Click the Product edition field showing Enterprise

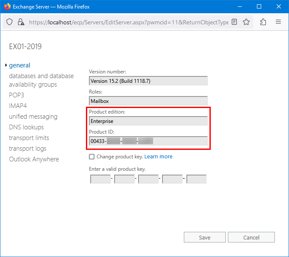[x=148, y=121]
